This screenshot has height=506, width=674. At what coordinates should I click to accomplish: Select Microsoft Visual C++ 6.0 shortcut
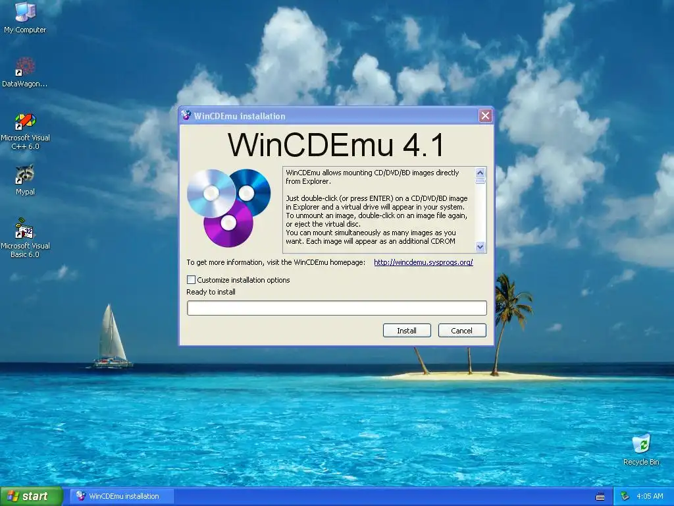[26, 131]
